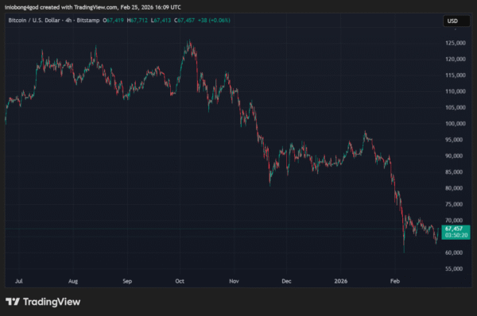Click the 120,000 price axis label
Viewport: 477px width, 316px height.
456,59
